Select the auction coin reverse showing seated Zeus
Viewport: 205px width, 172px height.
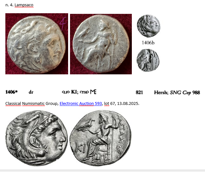[x=101, y=138]
